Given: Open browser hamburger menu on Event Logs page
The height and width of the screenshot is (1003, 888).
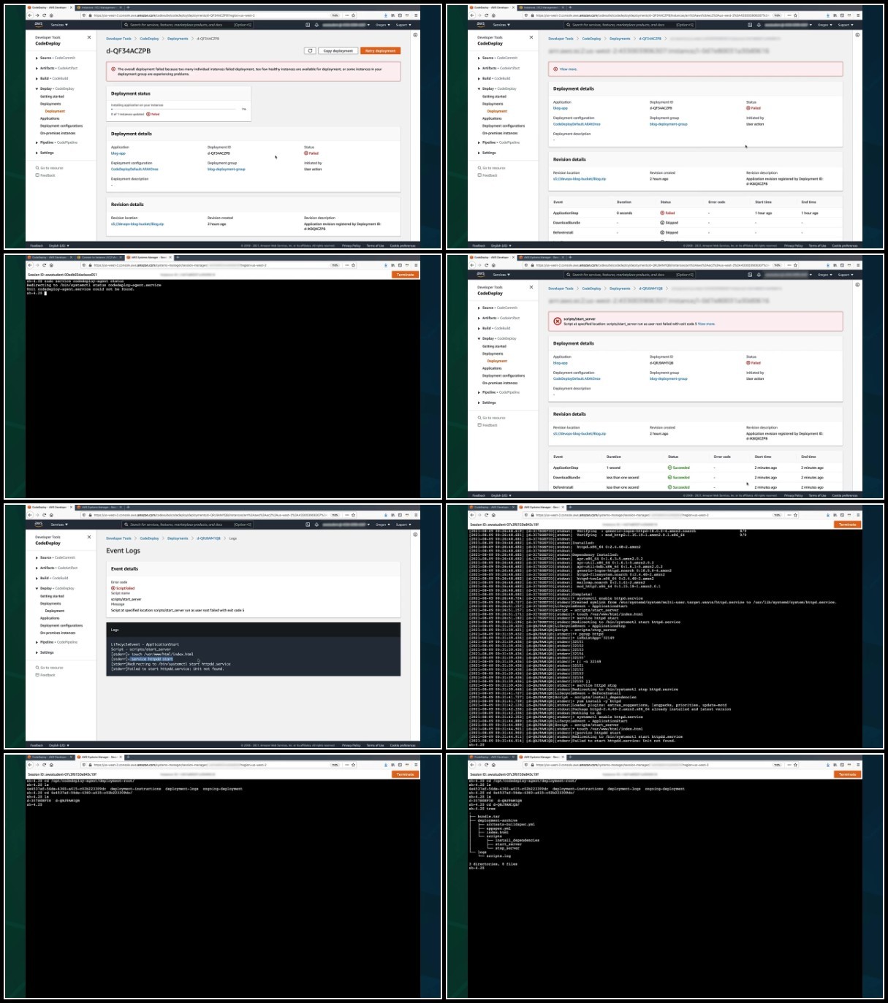Looking at the screenshot, I should tap(417, 515).
